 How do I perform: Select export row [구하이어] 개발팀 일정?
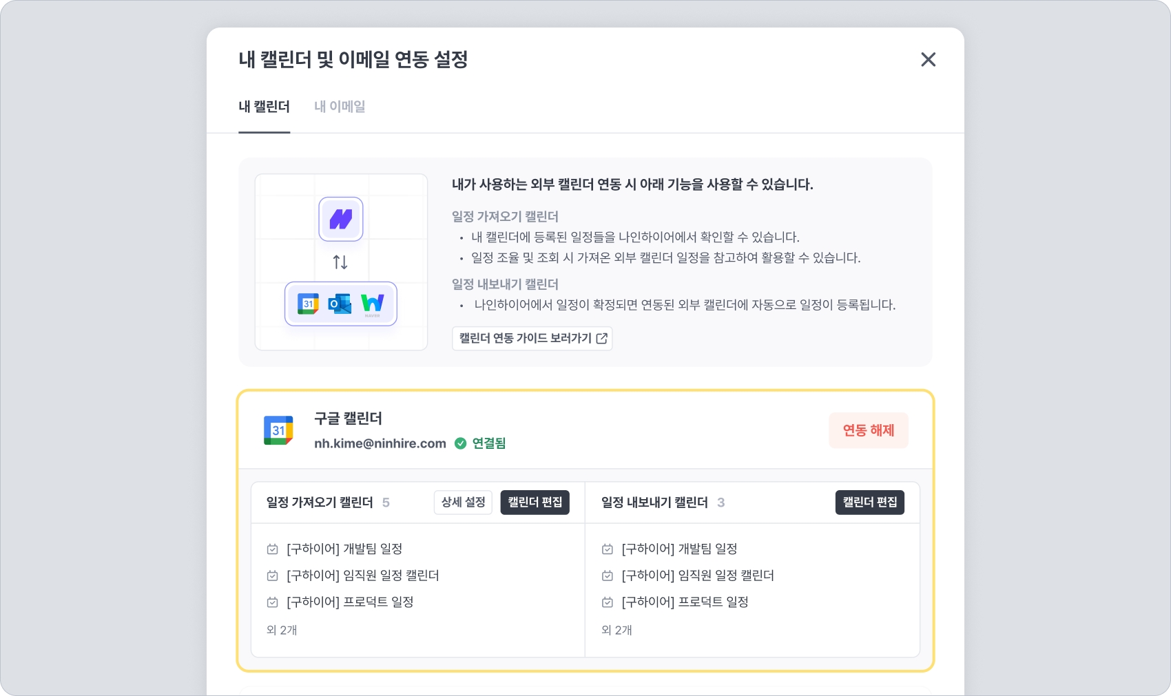tap(669, 549)
